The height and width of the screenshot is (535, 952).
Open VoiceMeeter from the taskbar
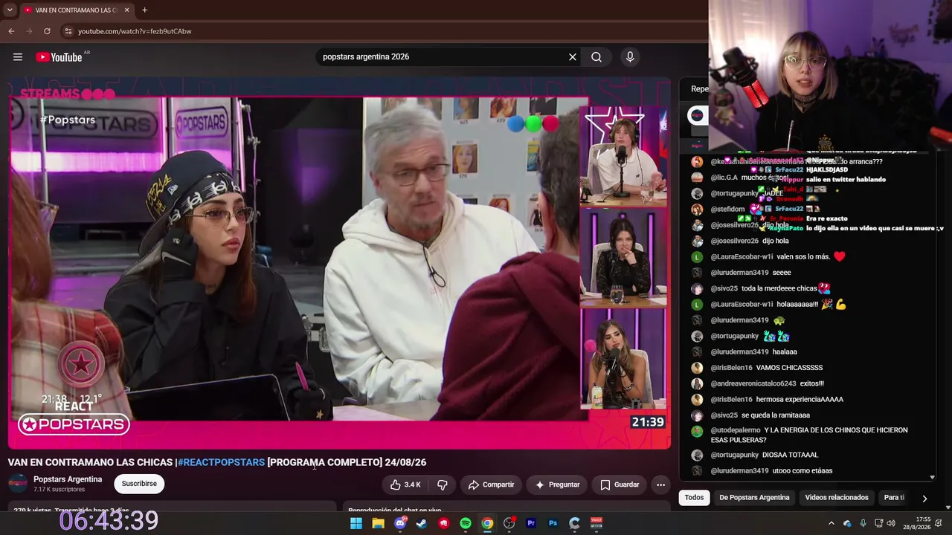pyautogui.click(x=596, y=523)
